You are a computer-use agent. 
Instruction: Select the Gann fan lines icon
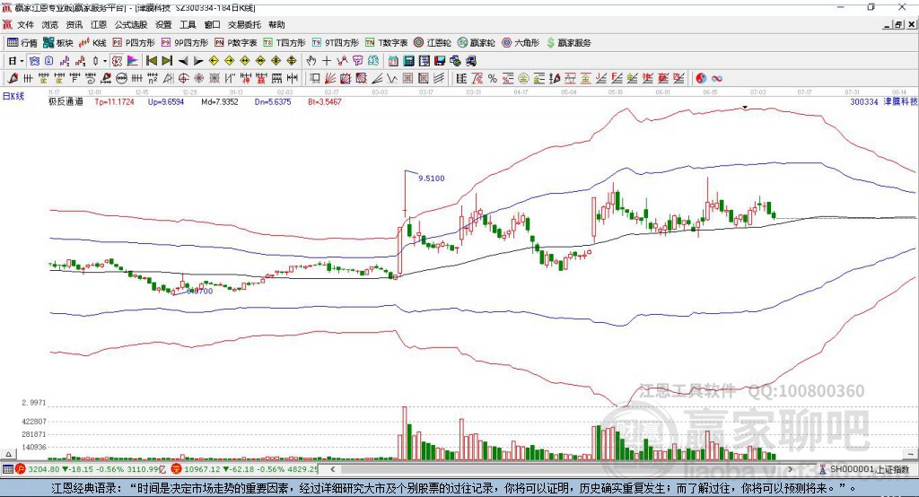pyautogui.click(x=330, y=79)
